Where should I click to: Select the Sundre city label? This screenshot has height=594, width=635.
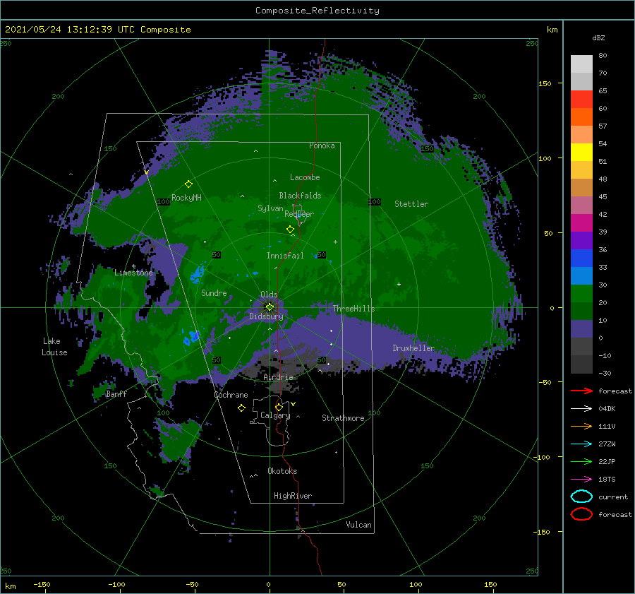point(214,293)
